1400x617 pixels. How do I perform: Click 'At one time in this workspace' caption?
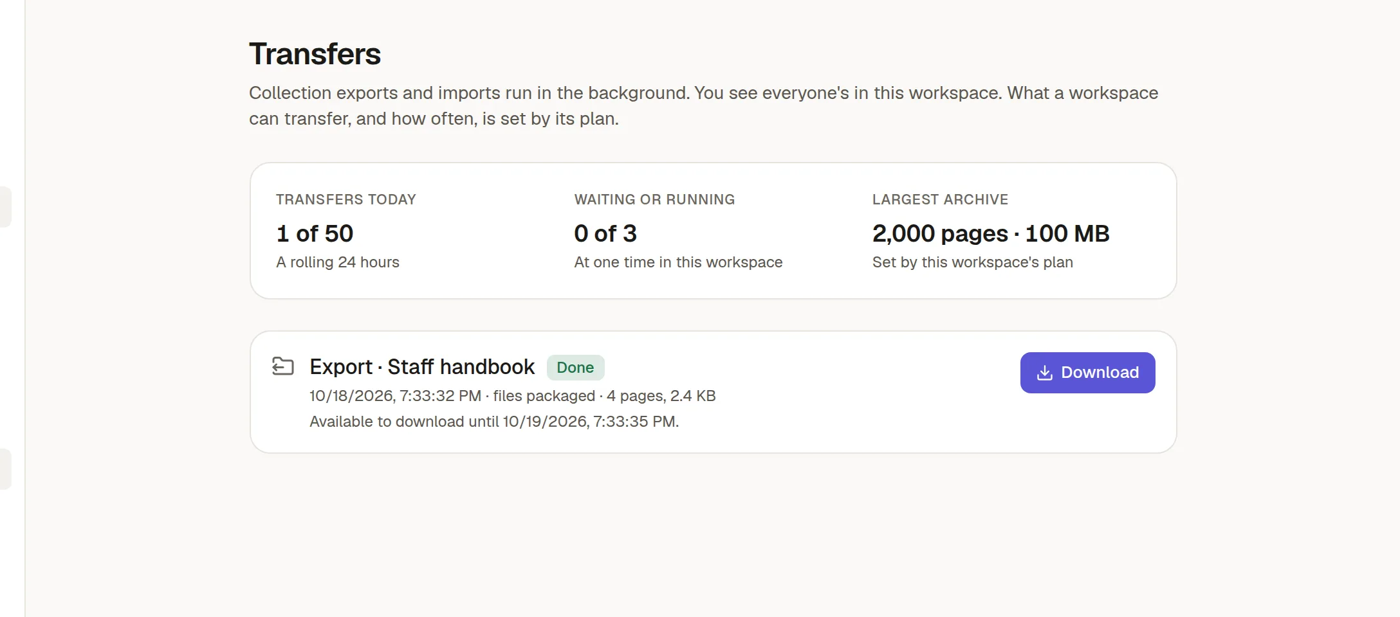click(x=678, y=262)
